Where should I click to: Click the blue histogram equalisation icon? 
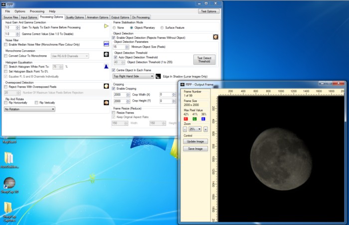[106, 66]
